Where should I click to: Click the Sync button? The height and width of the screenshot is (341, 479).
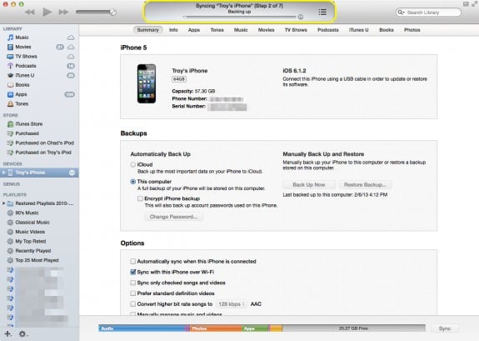pos(445,328)
